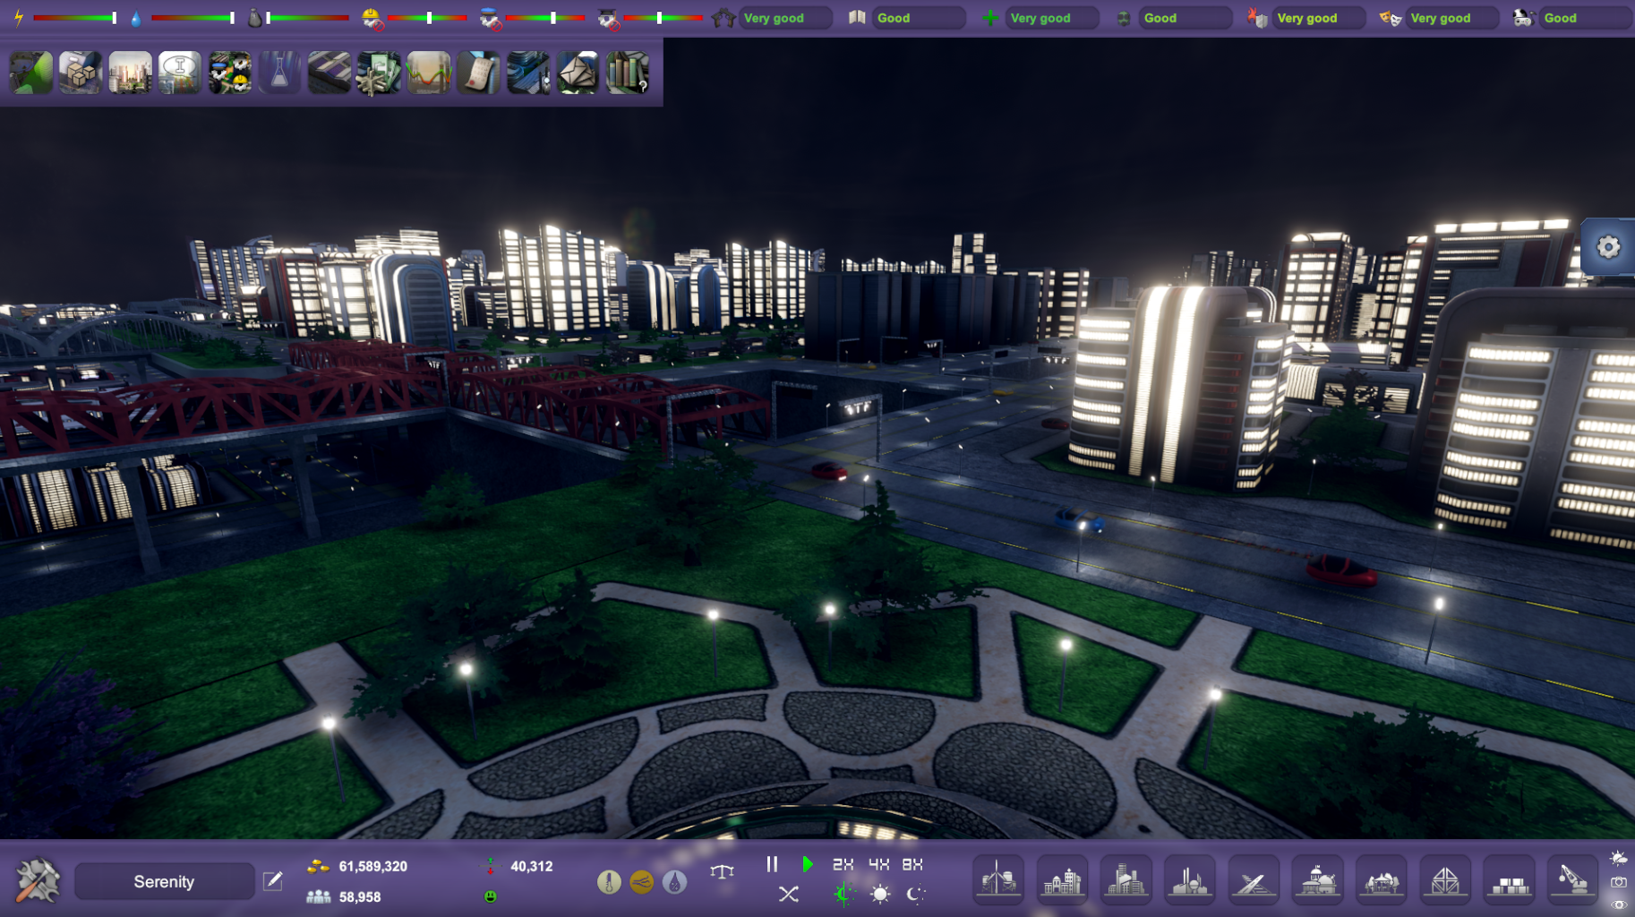
Task: Pause the game simulation
Action: coord(772,864)
